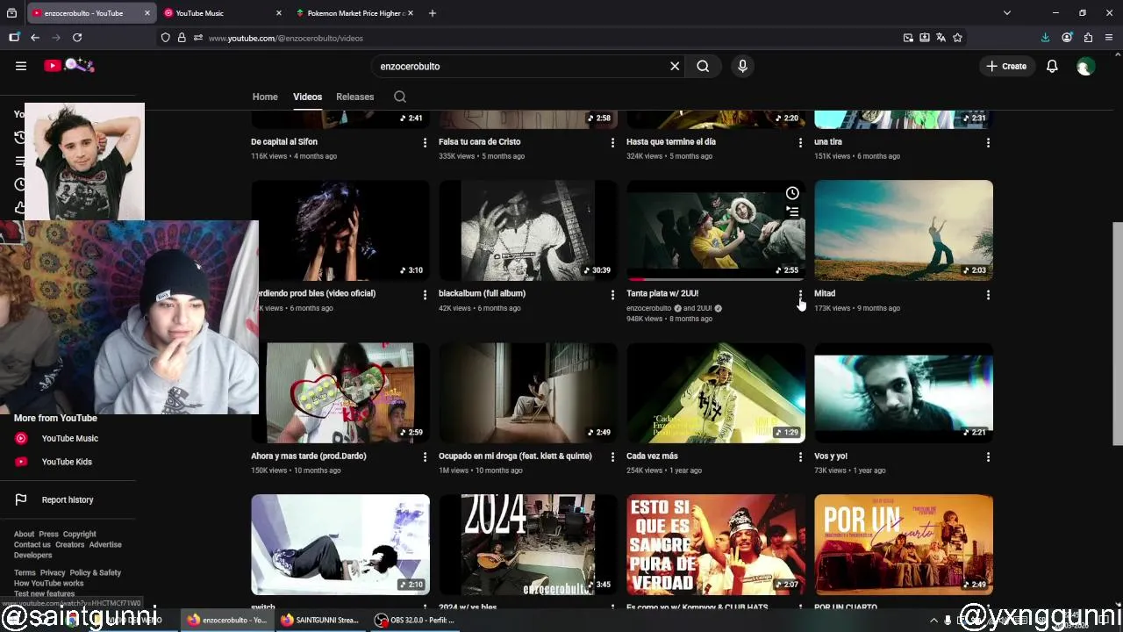This screenshot has height=632, width=1123.
Task: Click the search magnifier button
Action: click(x=703, y=66)
